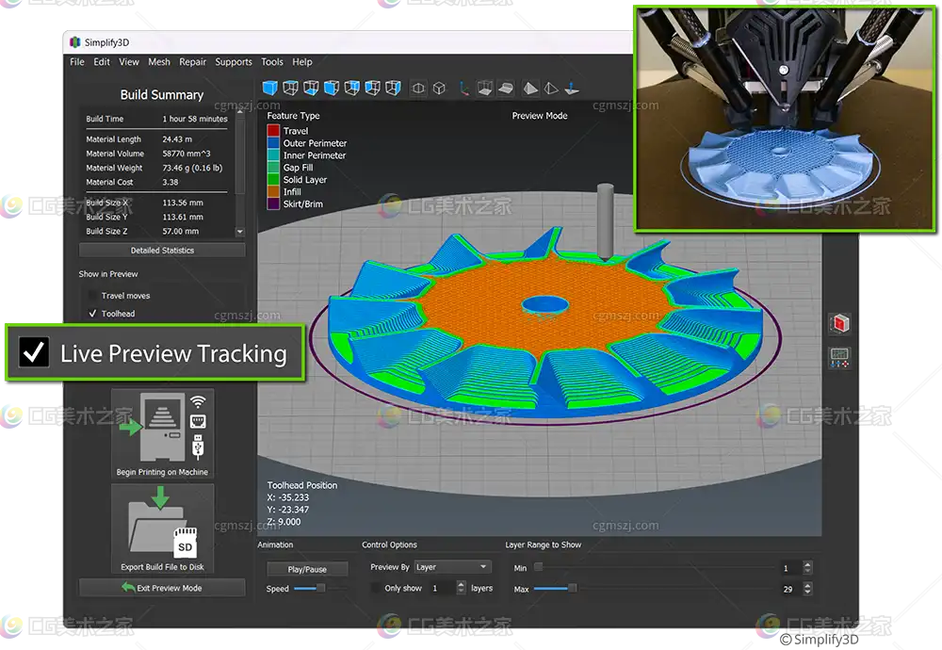Image resolution: width=942 pixels, height=650 pixels.
Task: Click the Detailed Statistics button
Action: coord(162,251)
